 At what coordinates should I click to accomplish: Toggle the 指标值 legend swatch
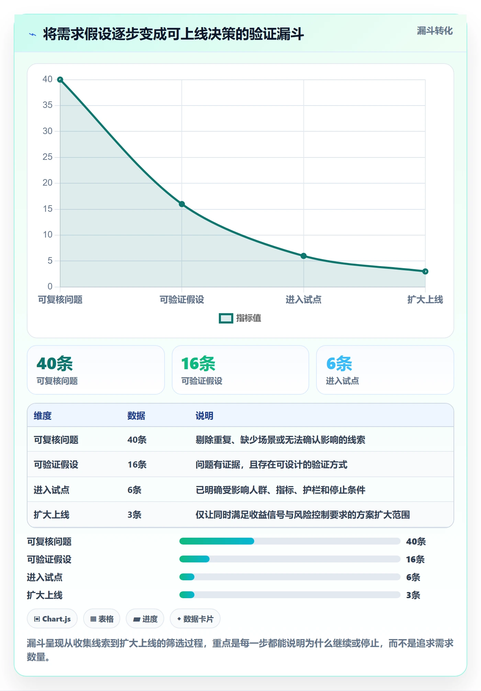226,318
